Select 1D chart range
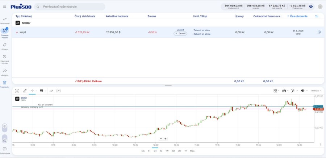 (x=161, y=151)
